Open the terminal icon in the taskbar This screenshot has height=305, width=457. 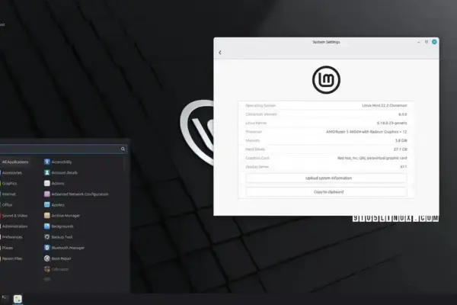click(5, 298)
